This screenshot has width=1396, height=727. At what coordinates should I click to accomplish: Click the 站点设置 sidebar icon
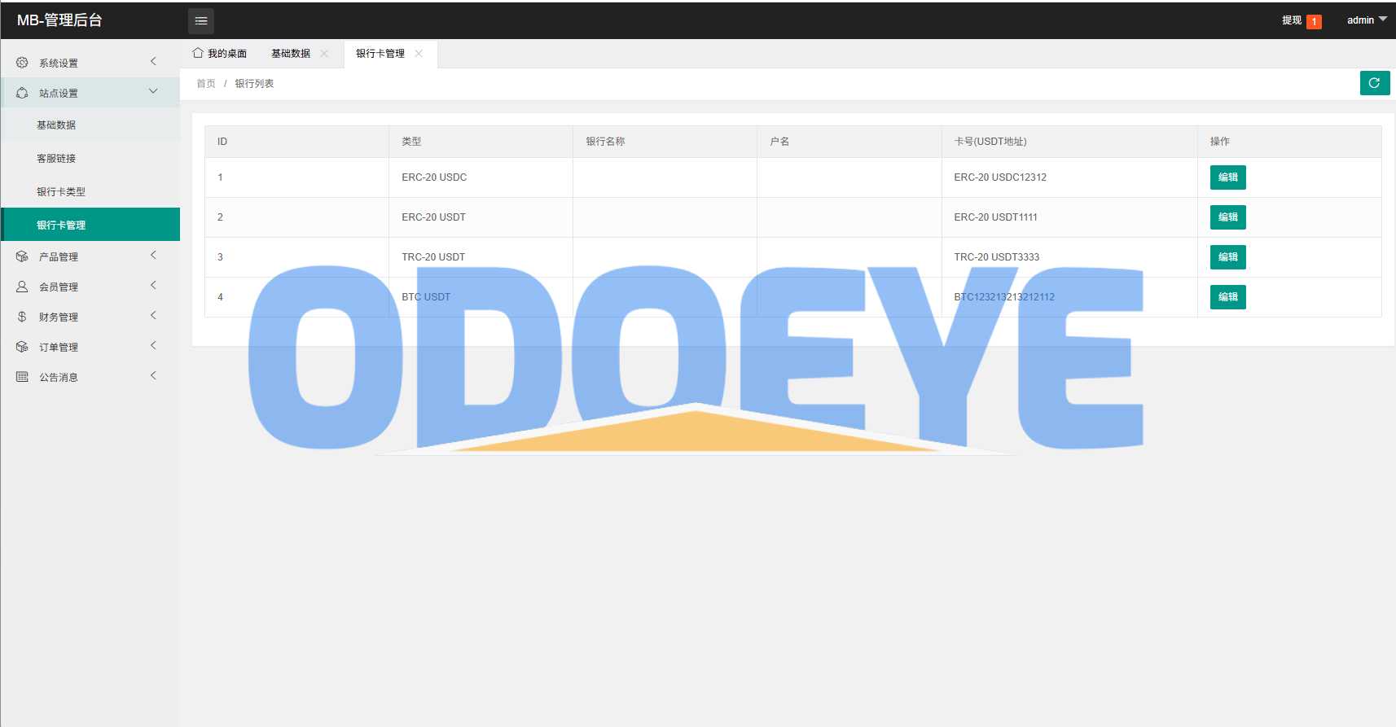tap(22, 93)
